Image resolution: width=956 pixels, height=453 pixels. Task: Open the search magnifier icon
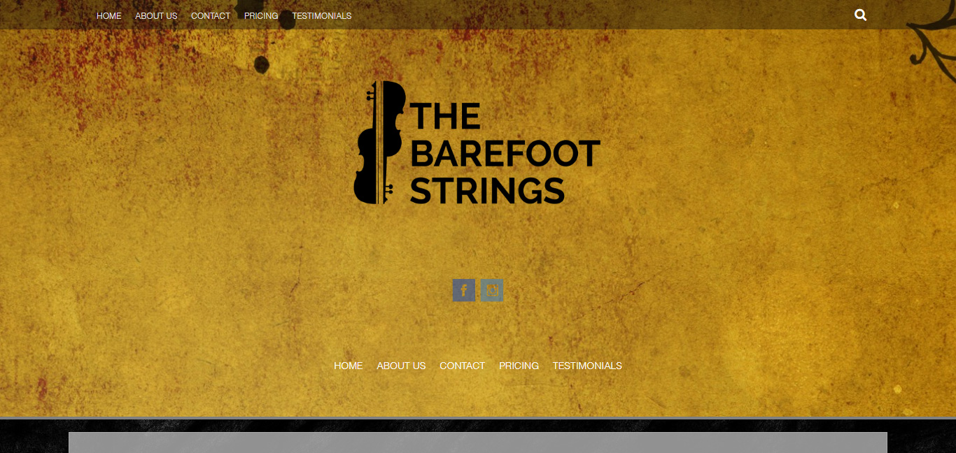(x=861, y=15)
